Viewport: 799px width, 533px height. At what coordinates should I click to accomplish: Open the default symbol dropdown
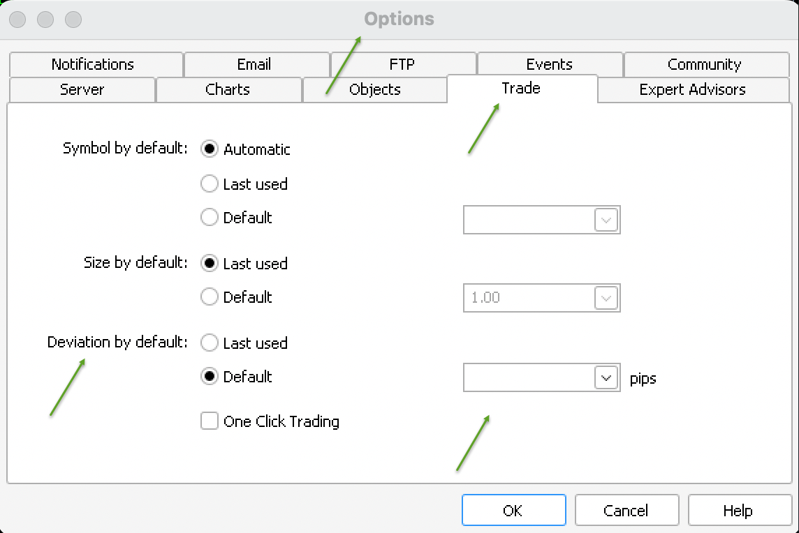(607, 220)
